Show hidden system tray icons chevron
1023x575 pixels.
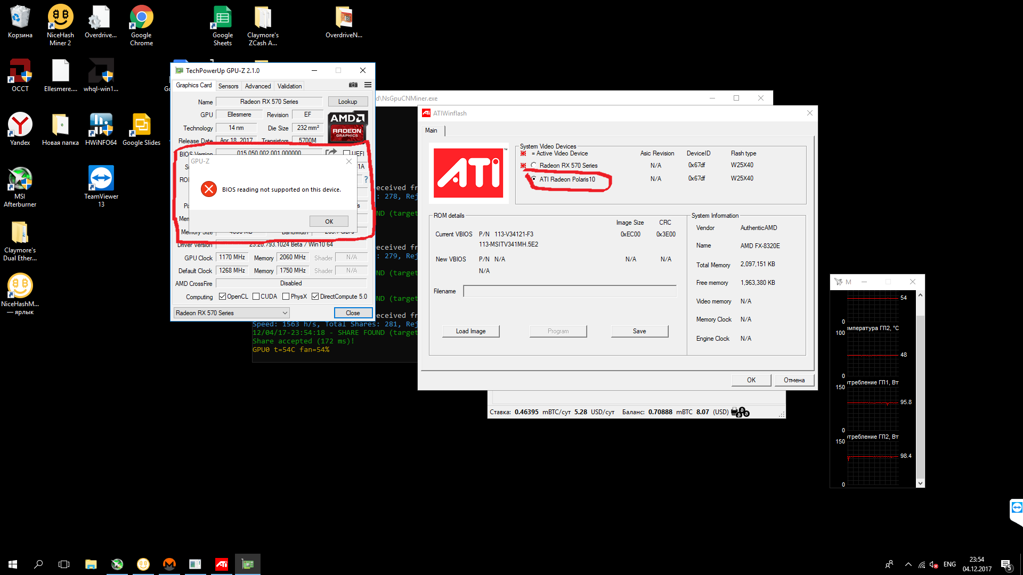[908, 564]
